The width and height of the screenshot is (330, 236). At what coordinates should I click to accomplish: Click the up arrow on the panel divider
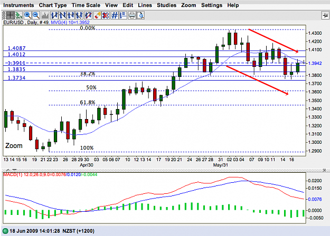click(x=7, y=170)
